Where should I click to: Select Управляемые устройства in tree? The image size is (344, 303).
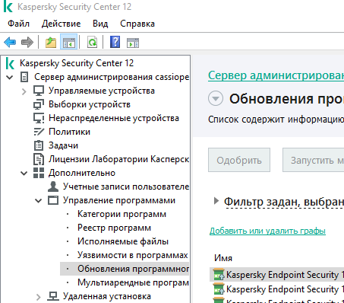pyautogui.click(x=102, y=91)
